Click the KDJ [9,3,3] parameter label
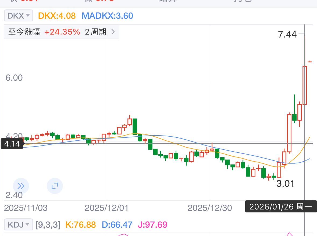Viewport: 317px width, 236px height. (48, 224)
